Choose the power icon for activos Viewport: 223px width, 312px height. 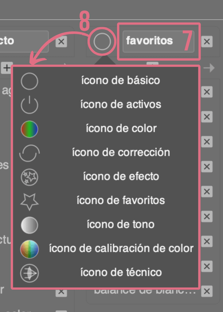(x=29, y=105)
